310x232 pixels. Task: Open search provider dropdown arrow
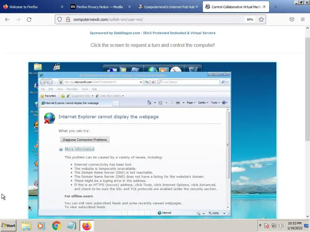tap(227, 82)
